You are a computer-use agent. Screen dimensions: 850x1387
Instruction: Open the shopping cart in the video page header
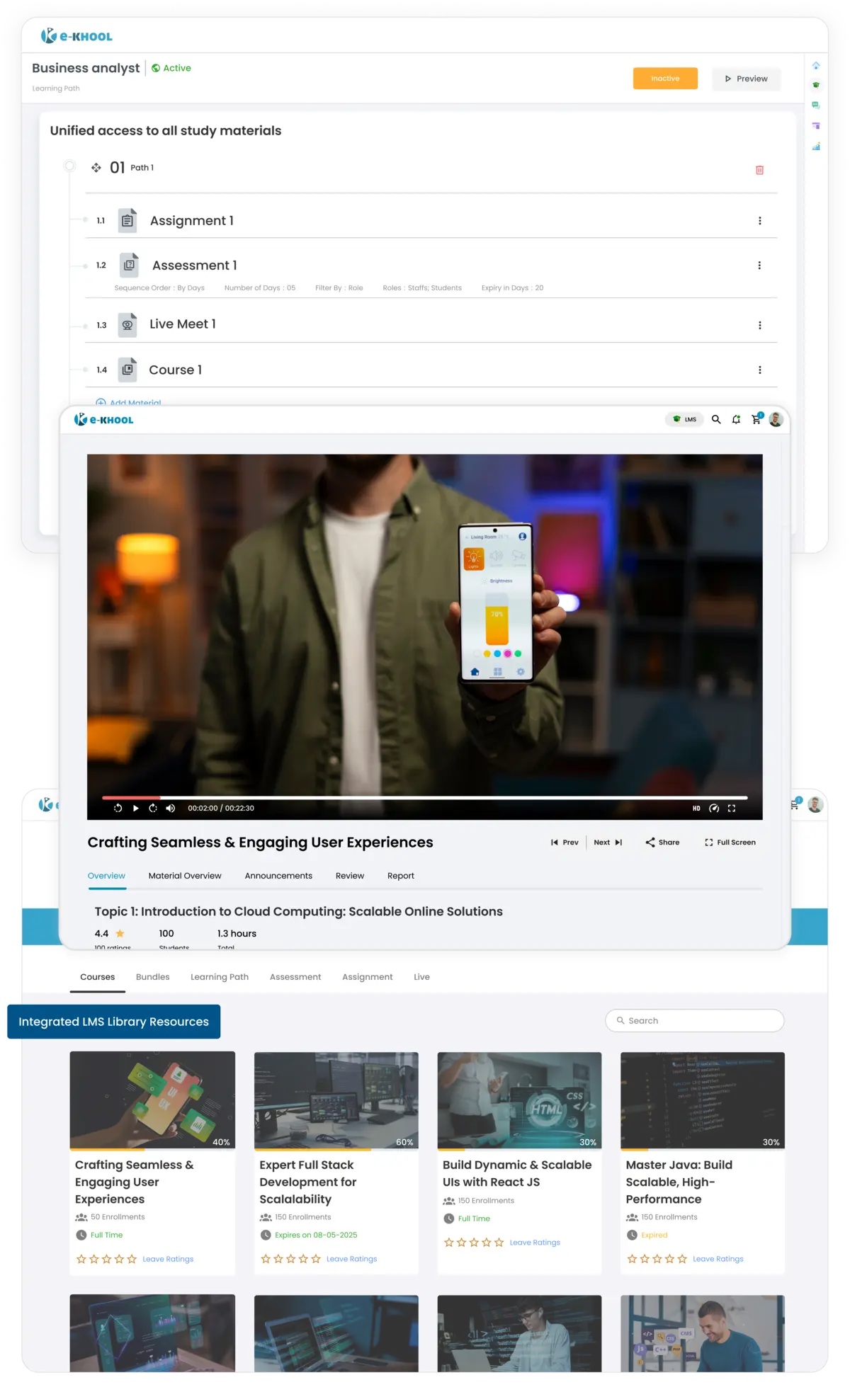click(756, 418)
